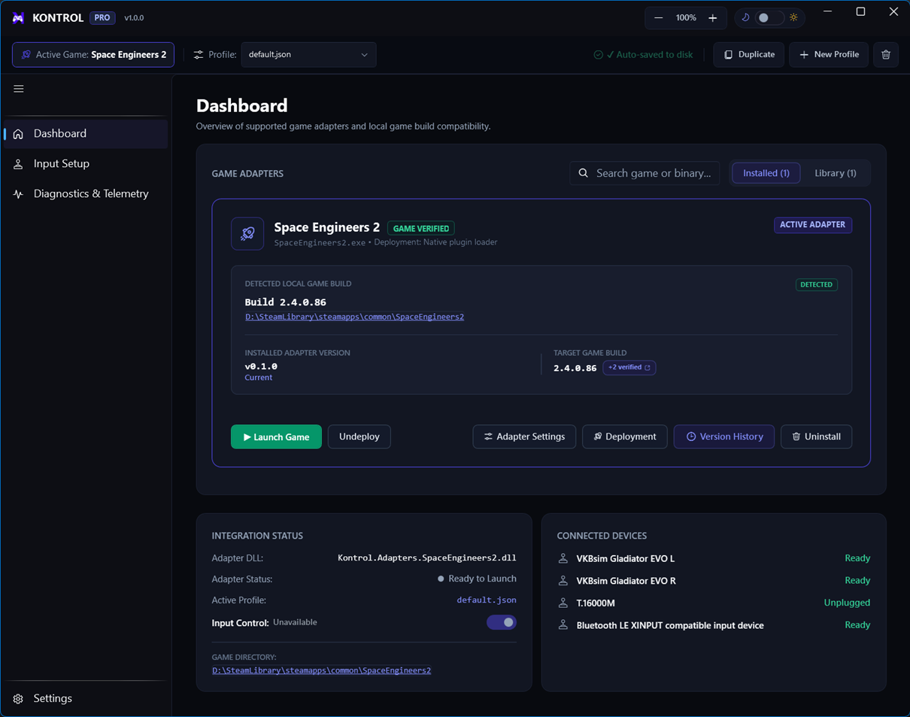Click the GAME VERIFIED badge

point(421,228)
